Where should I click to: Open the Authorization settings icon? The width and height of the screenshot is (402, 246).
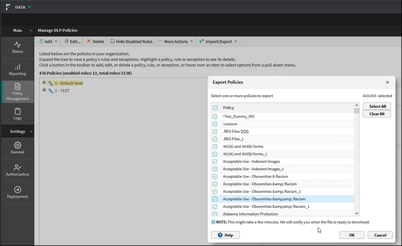[x=18, y=170]
